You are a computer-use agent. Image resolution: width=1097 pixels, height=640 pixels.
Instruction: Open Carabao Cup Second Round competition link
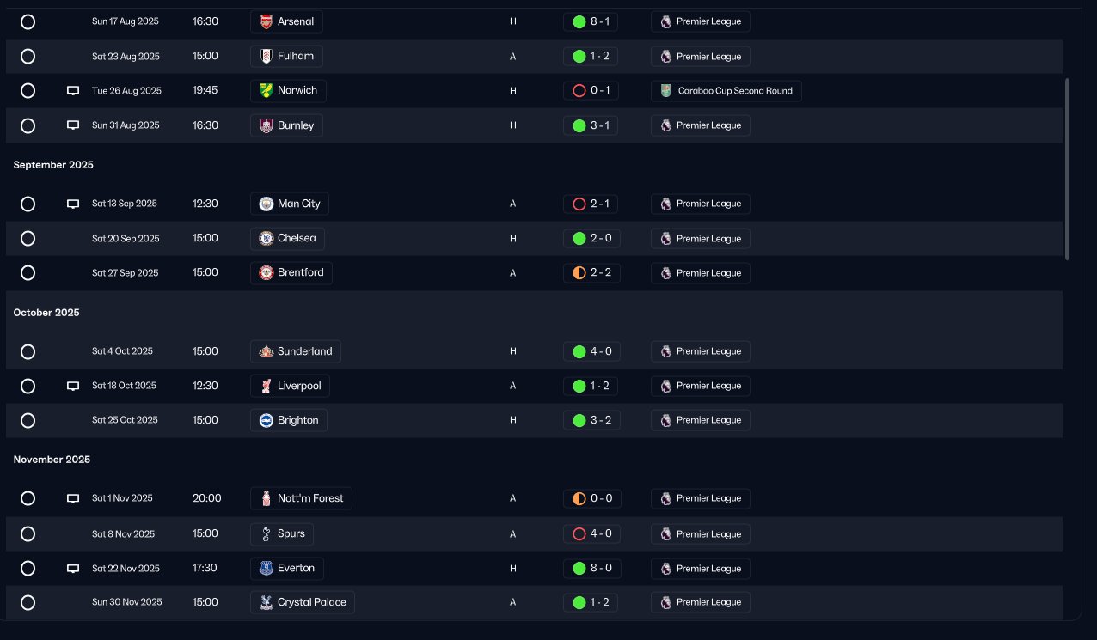click(x=726, y=91)
